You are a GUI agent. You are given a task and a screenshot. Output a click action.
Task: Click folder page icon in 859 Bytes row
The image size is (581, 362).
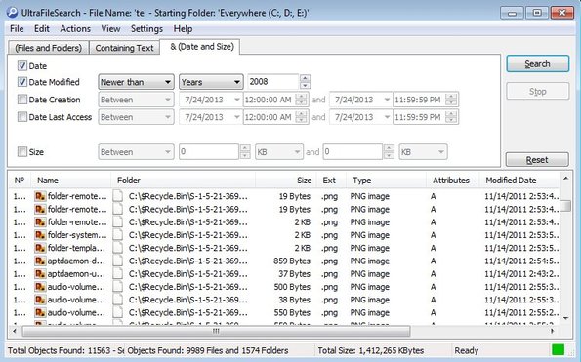point(118,261)
